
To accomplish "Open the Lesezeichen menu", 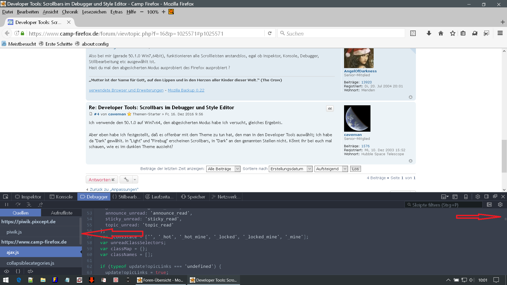I will click(94, 12).
